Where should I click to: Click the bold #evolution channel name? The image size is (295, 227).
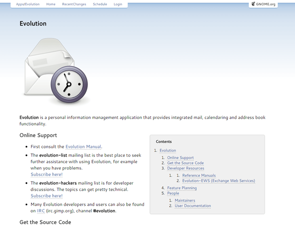tap(104, 211)
